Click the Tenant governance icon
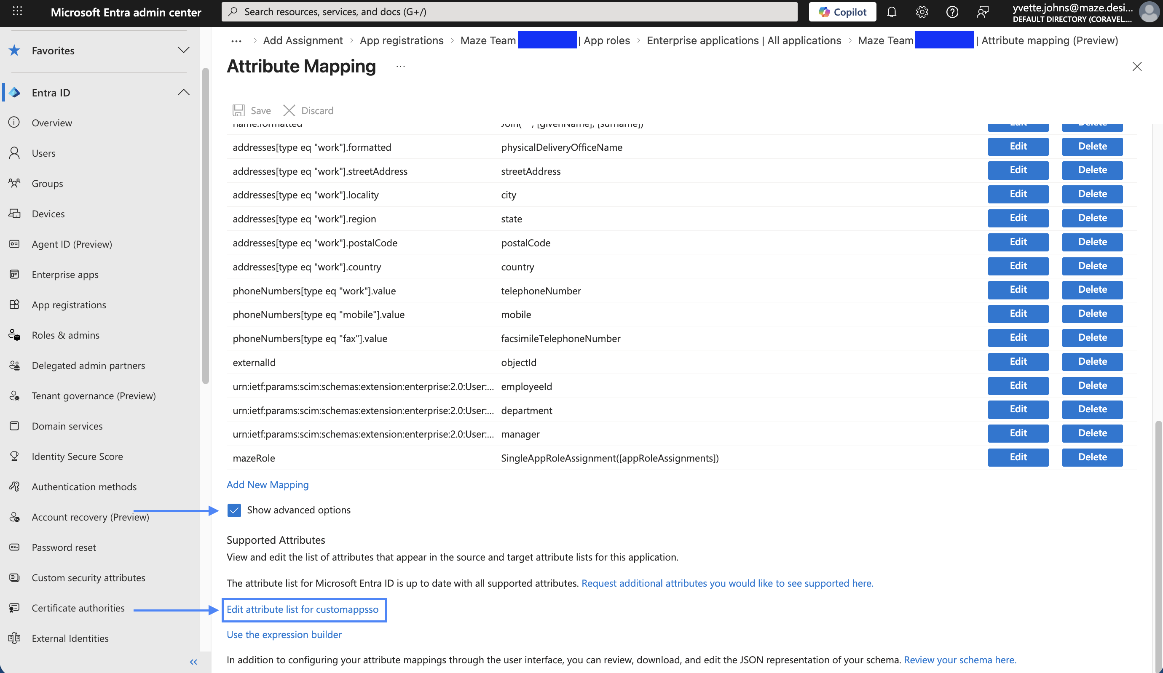1163x673 pixels. coord(14,395)
